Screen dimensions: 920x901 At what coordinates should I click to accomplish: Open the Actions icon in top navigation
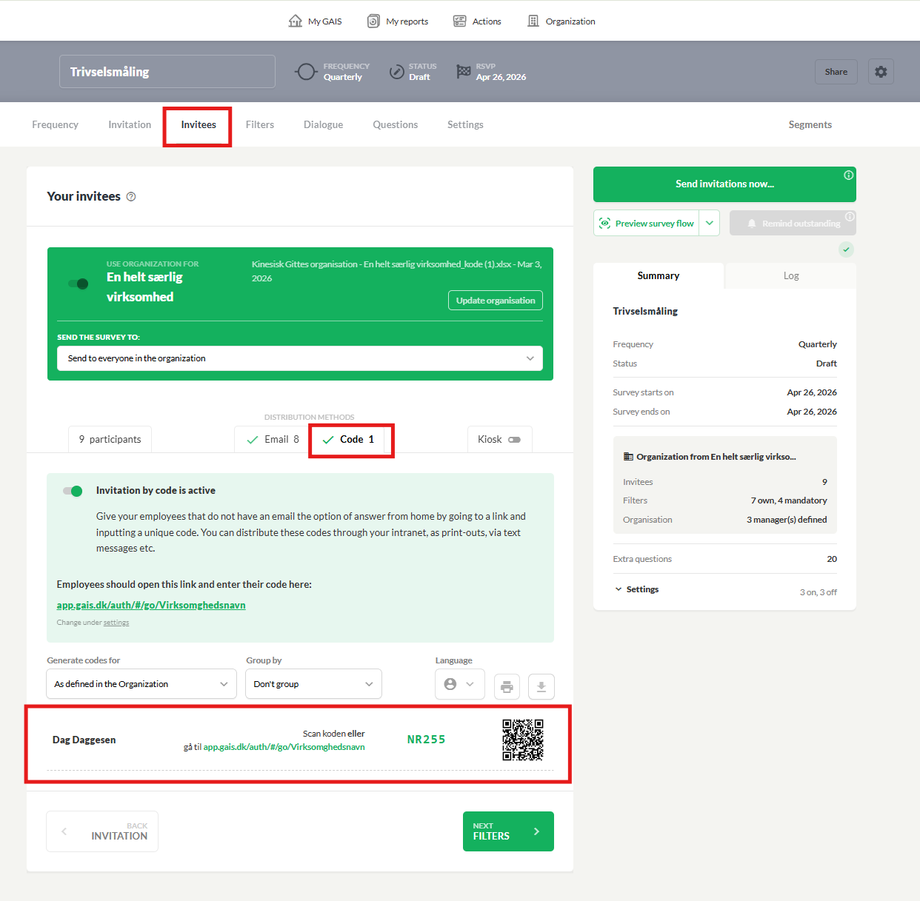tap(460, 21)
